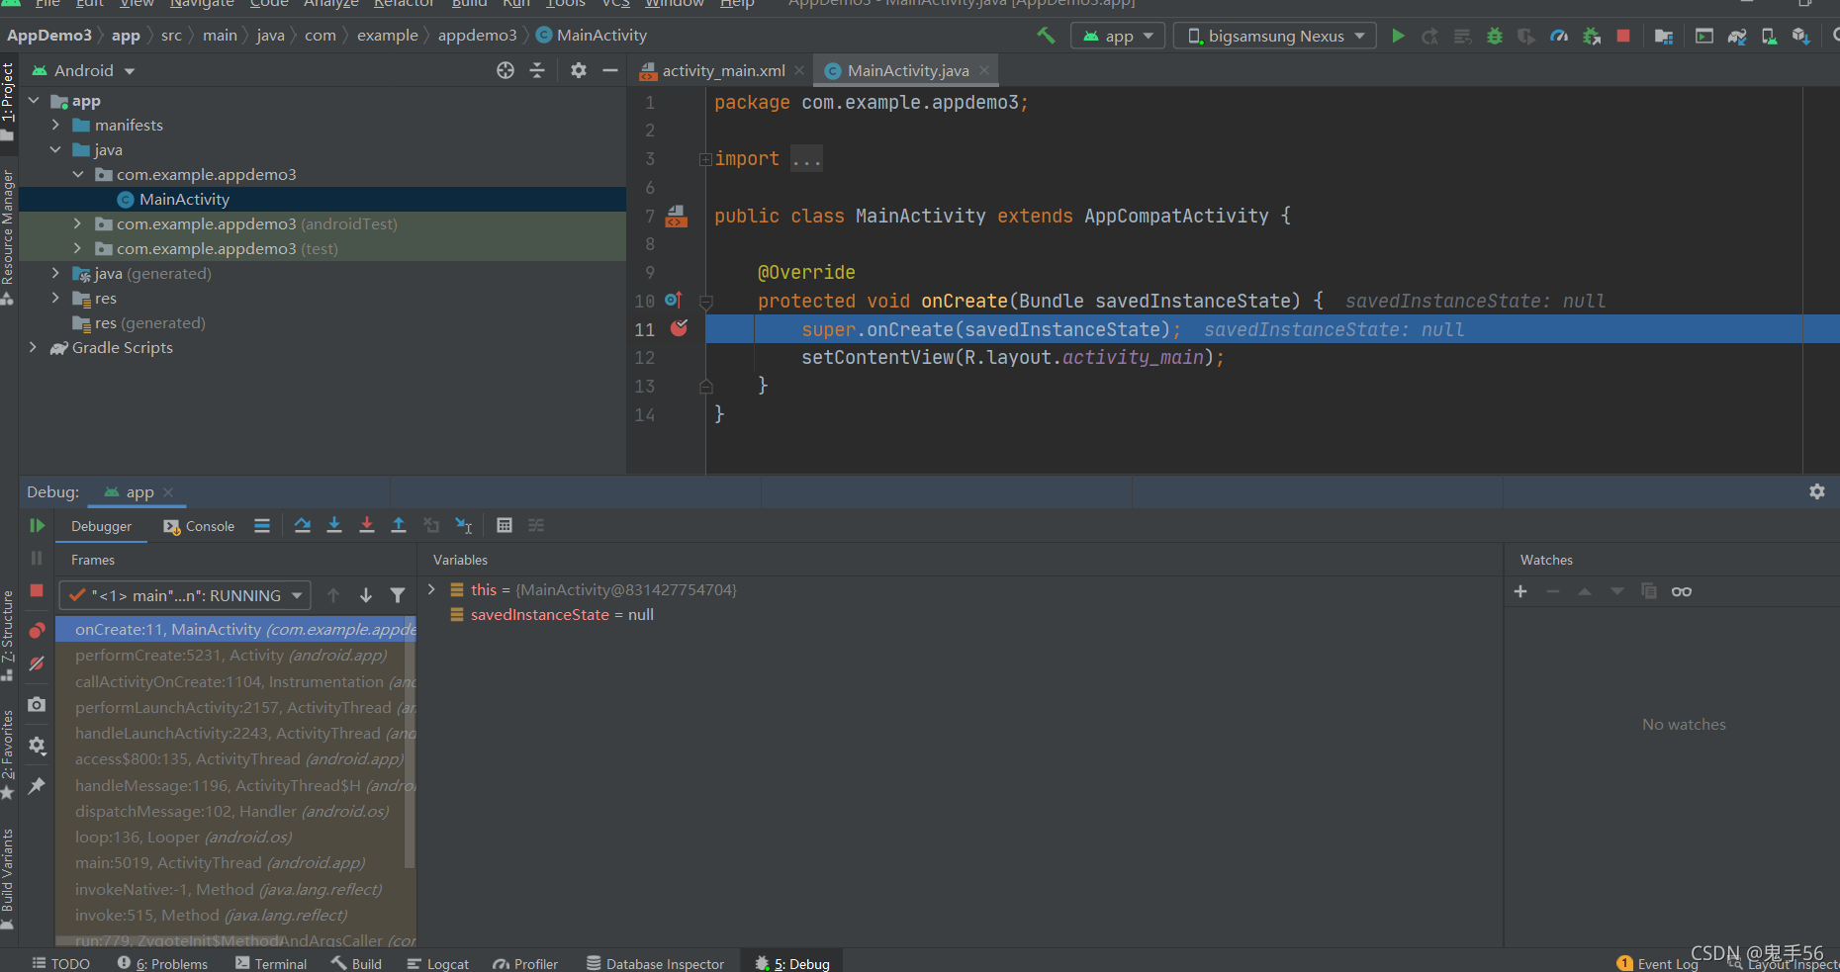Expand com.example.appdemo3 (androidTest) package
The height and width of the screenshot is (972, 1840).
point(77,223)
